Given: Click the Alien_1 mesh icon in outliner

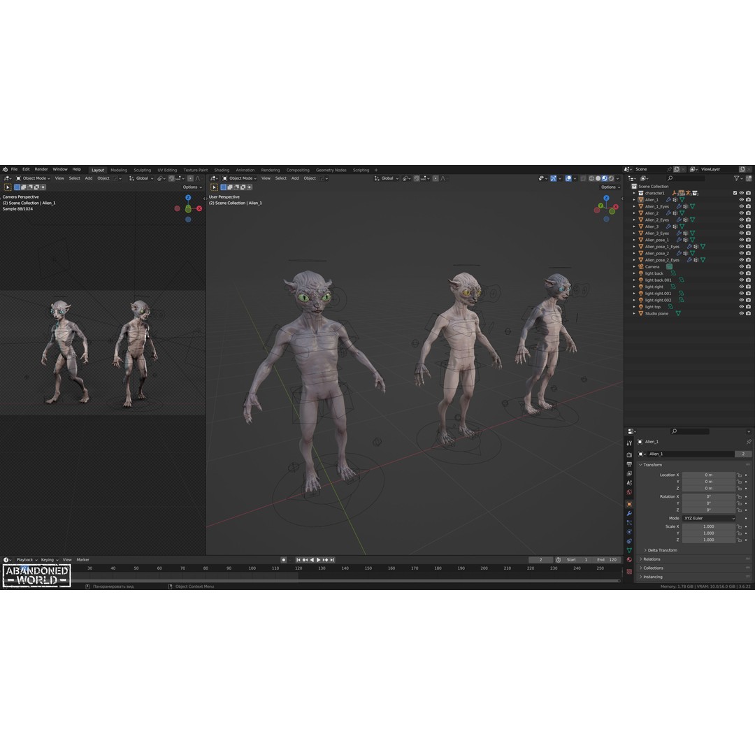Looking at the screenshot, I should (x=641, y=199).
